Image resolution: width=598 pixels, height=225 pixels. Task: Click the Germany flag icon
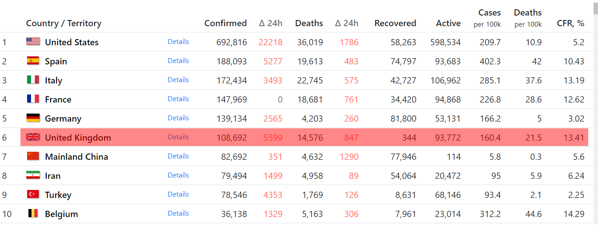click(33, 118)
